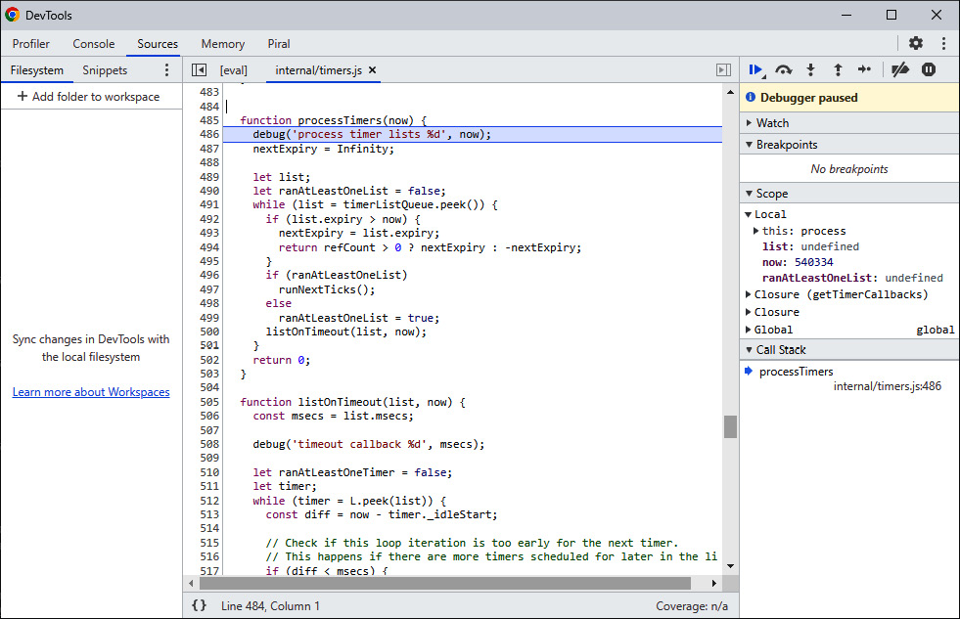Open DevTools settings with the gear icon
Viewport: 960px width, 619px height.
(x=916, y=44)
